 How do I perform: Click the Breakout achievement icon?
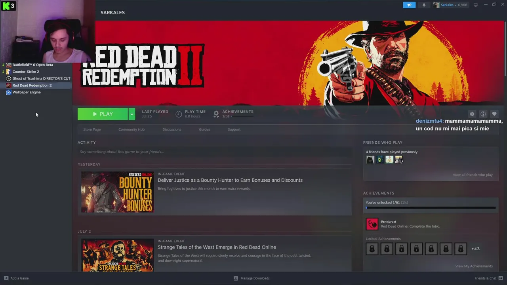(372, 224)
